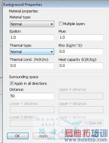Focus the Thermal cond. input box
The image size is (109, 143).
(x=32, y=66)
